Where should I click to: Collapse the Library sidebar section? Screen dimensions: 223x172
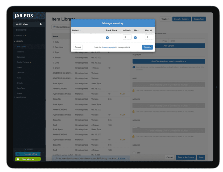point(15,41)
